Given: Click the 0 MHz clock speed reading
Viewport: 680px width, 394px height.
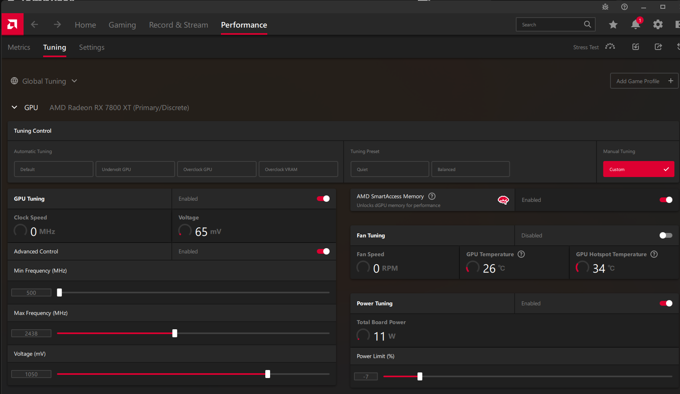Looking at the screenshot, I should (x=43, y=232).
